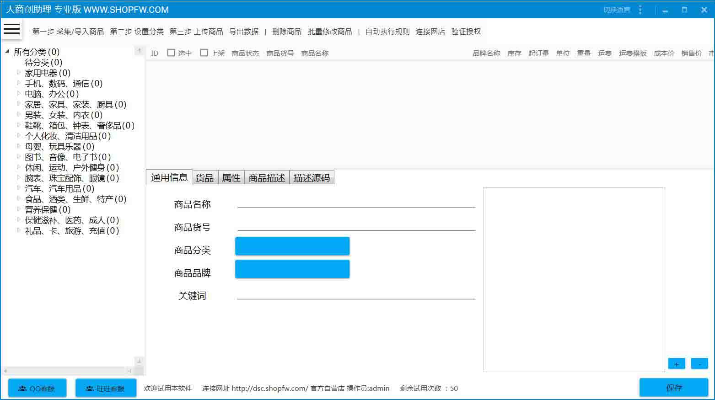
Task: Click 导出数据 in the toolbar
Action: click(x=244, y=32)
